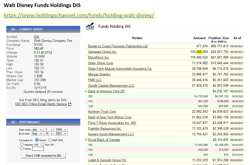Viewport: 250px width, 165px height.
Task: Click Chart $10K invested in DIS button
Action: tap(43, 156)
